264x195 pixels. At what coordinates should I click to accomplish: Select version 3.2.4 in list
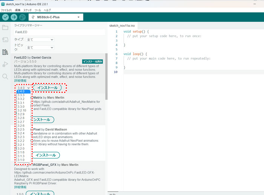[x=23, y=133]
